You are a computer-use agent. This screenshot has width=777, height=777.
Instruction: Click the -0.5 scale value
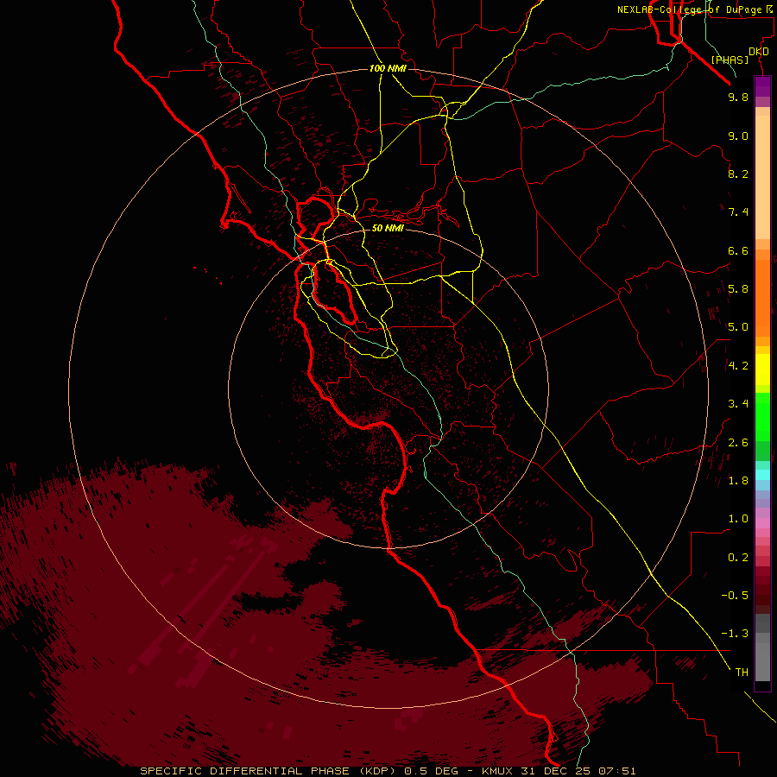pyautogui.click(x=735, y=596)
